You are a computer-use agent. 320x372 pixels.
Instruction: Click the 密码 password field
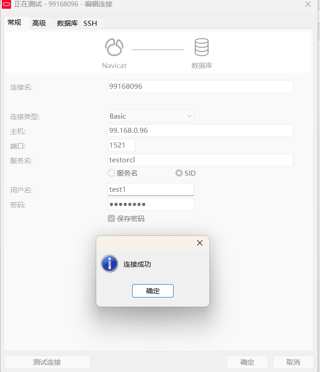pyautogui.click(x=151, y=204)
